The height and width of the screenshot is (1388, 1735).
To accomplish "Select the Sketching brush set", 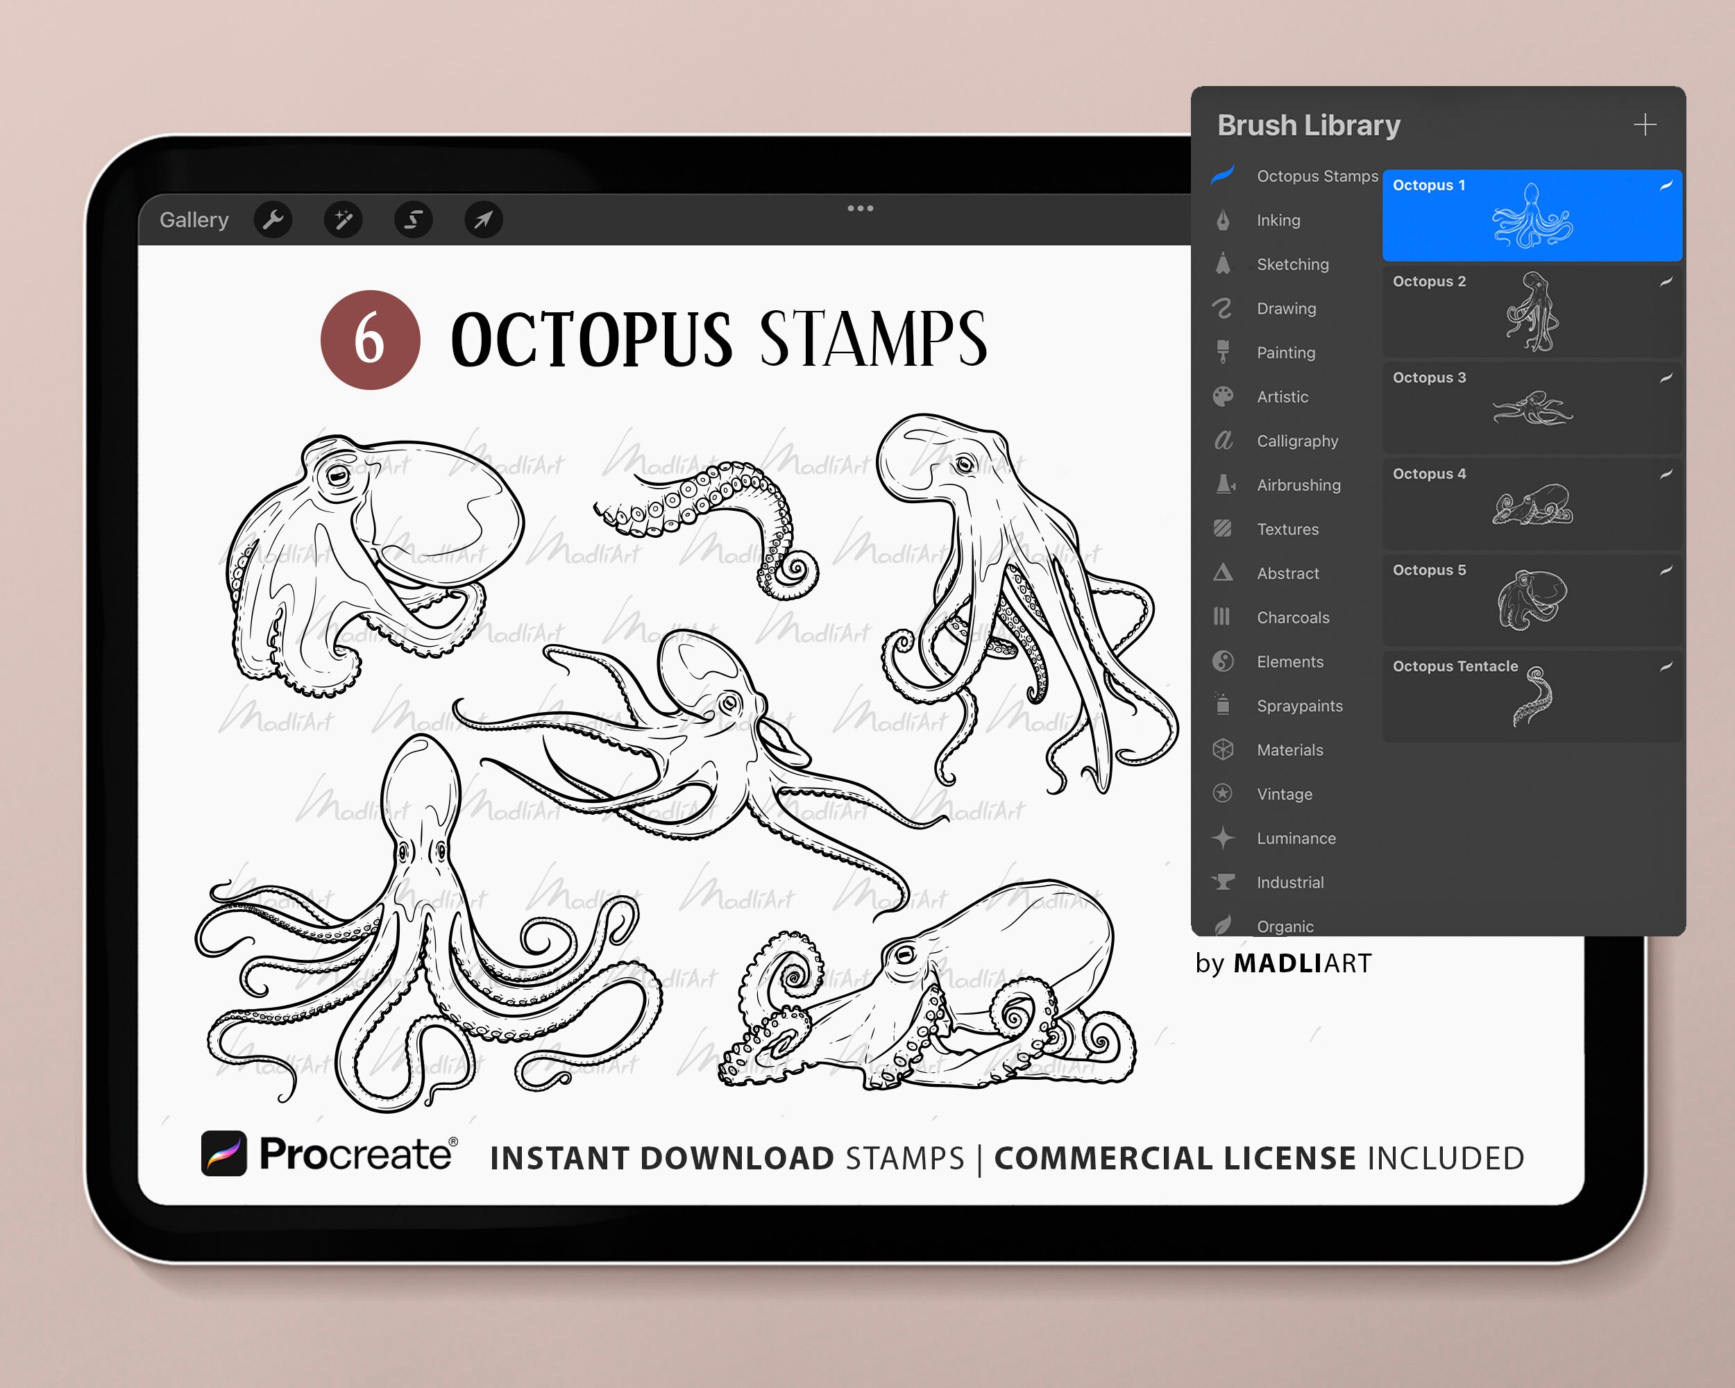I will tap(1292, 264).
